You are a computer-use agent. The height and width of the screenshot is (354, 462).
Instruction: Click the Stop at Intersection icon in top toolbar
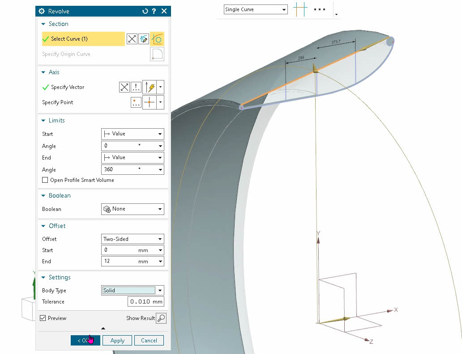pyautogui.click(x=300, y=9)
